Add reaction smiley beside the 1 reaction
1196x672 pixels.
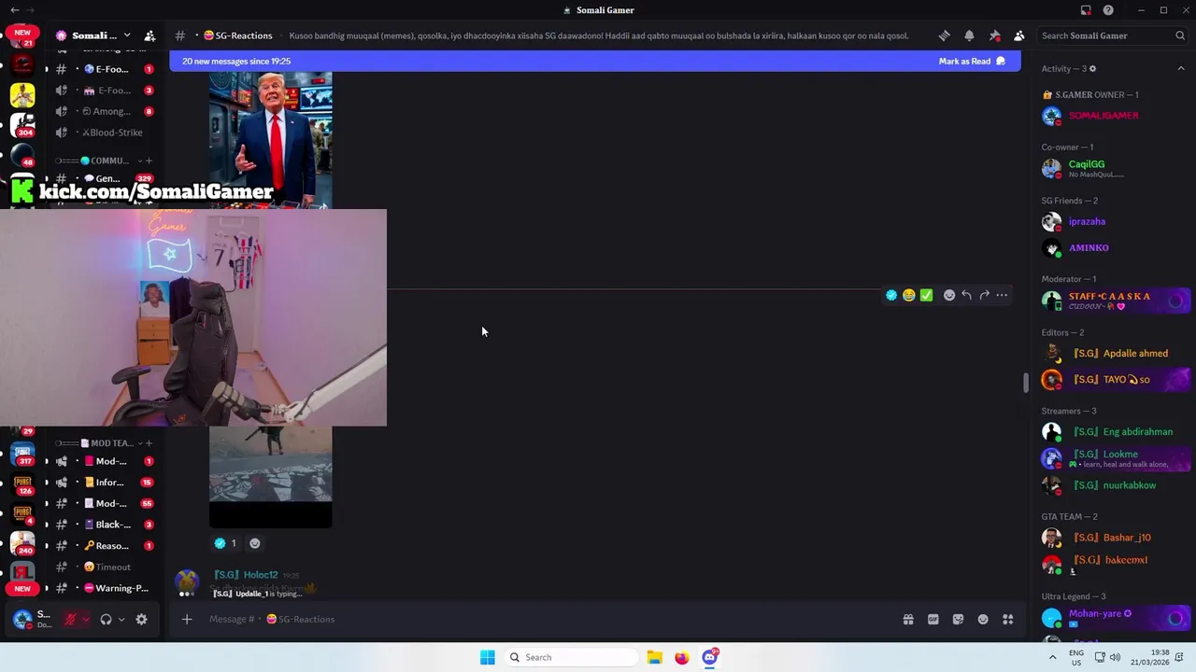click(x=254, y=543)
